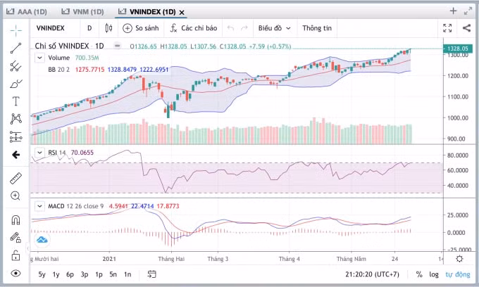Toggle log scale mode
The height and width of the screenshot is (287, 479).
(x=434, y=274)
